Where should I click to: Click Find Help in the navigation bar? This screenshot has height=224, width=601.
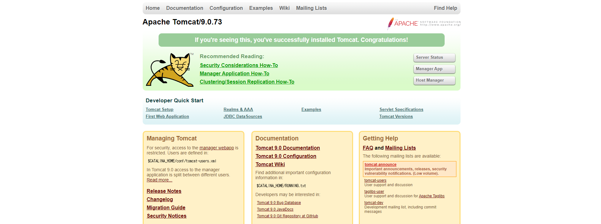tap(445, 8)
